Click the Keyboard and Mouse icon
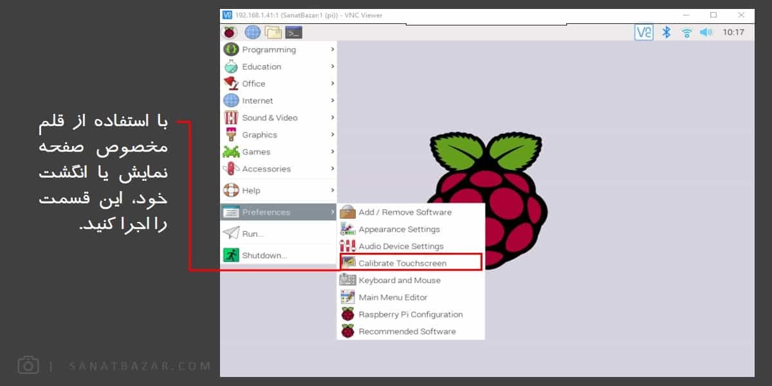This screenshot has width=772, height=386. [347, 280]
